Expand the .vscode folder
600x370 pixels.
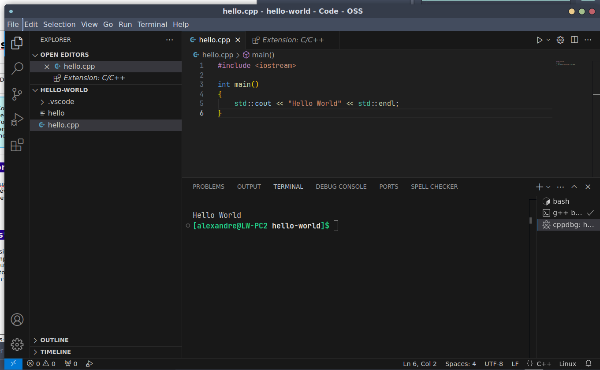(x=61, y=101)
